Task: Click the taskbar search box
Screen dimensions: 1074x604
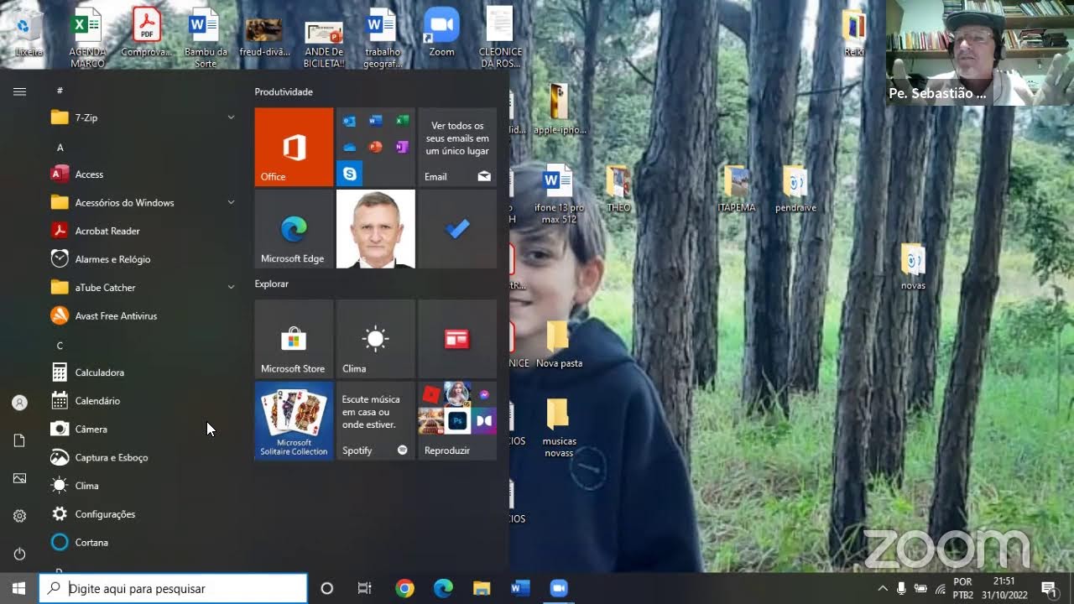Action: click(x=174, y=588)
